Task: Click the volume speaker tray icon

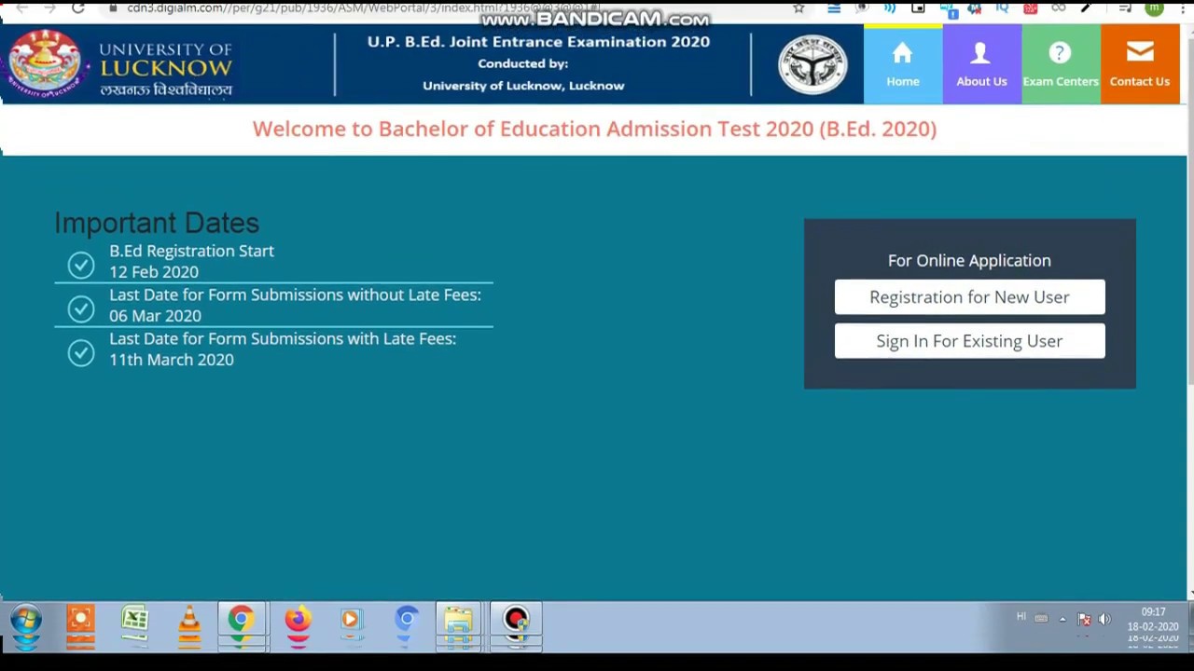Action: point(1104,619)
